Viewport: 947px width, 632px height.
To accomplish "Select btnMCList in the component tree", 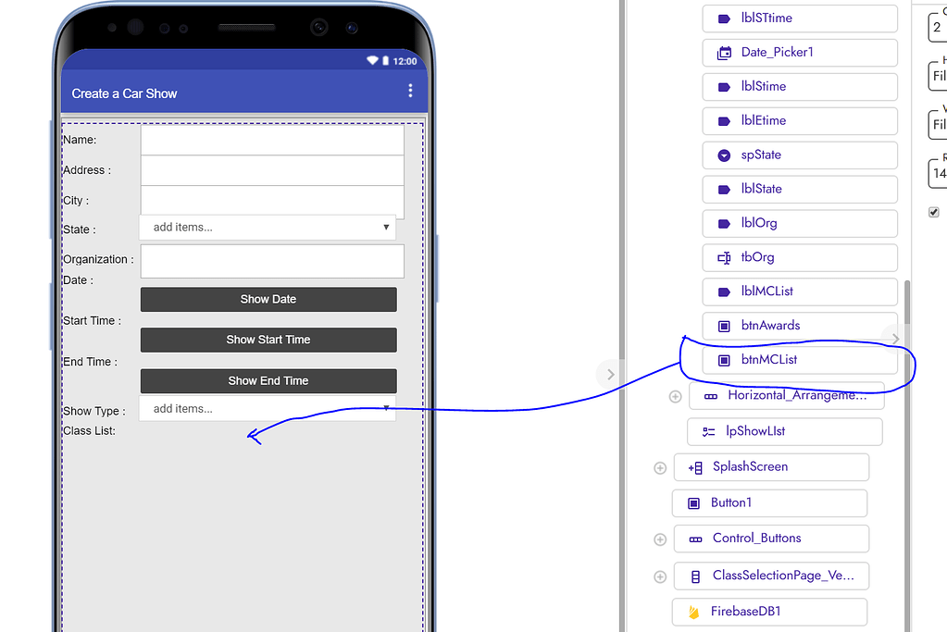I will 800,360.
